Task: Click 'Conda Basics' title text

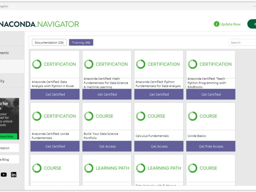Action: pos(196,136)
